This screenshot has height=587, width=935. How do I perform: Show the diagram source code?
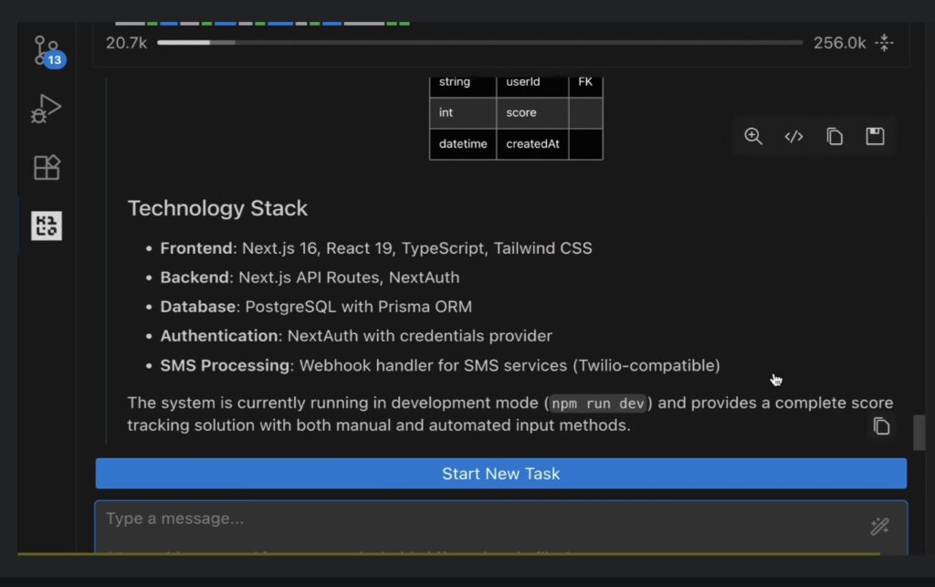(793, 137)
